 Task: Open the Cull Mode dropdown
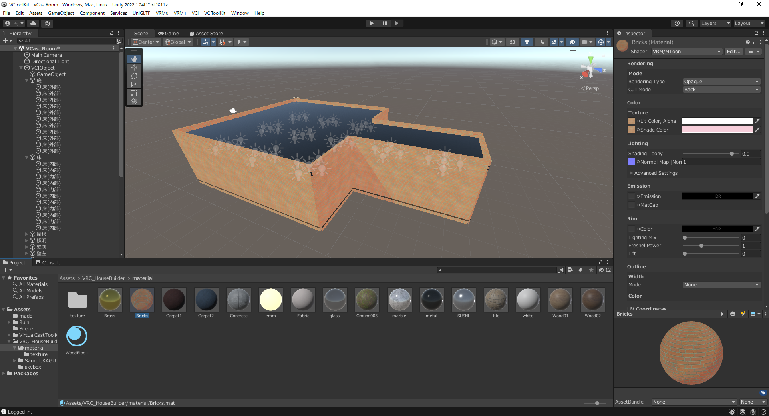tap(721, 90)
